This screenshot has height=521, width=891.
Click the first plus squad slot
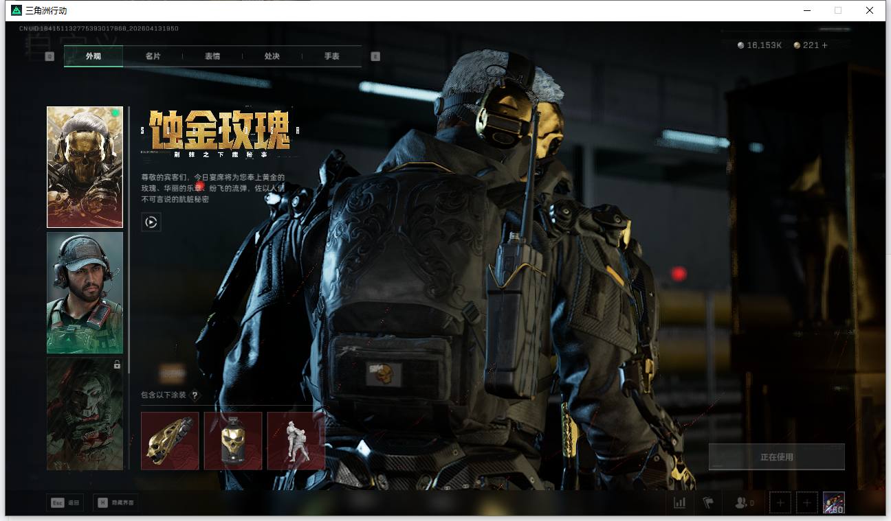coord(780,503)
